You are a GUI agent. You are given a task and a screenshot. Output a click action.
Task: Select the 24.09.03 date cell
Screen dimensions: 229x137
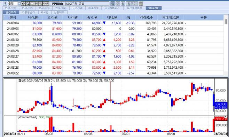[13, 29]
